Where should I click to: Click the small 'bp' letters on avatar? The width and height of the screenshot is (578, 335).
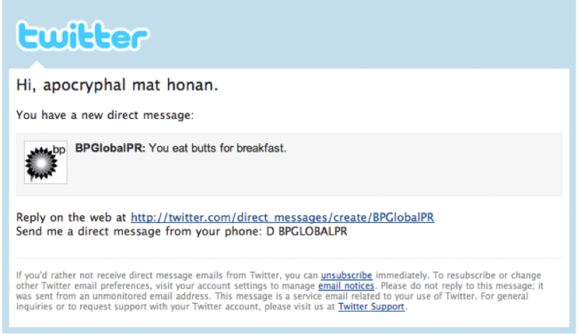(x=59, y=149)
